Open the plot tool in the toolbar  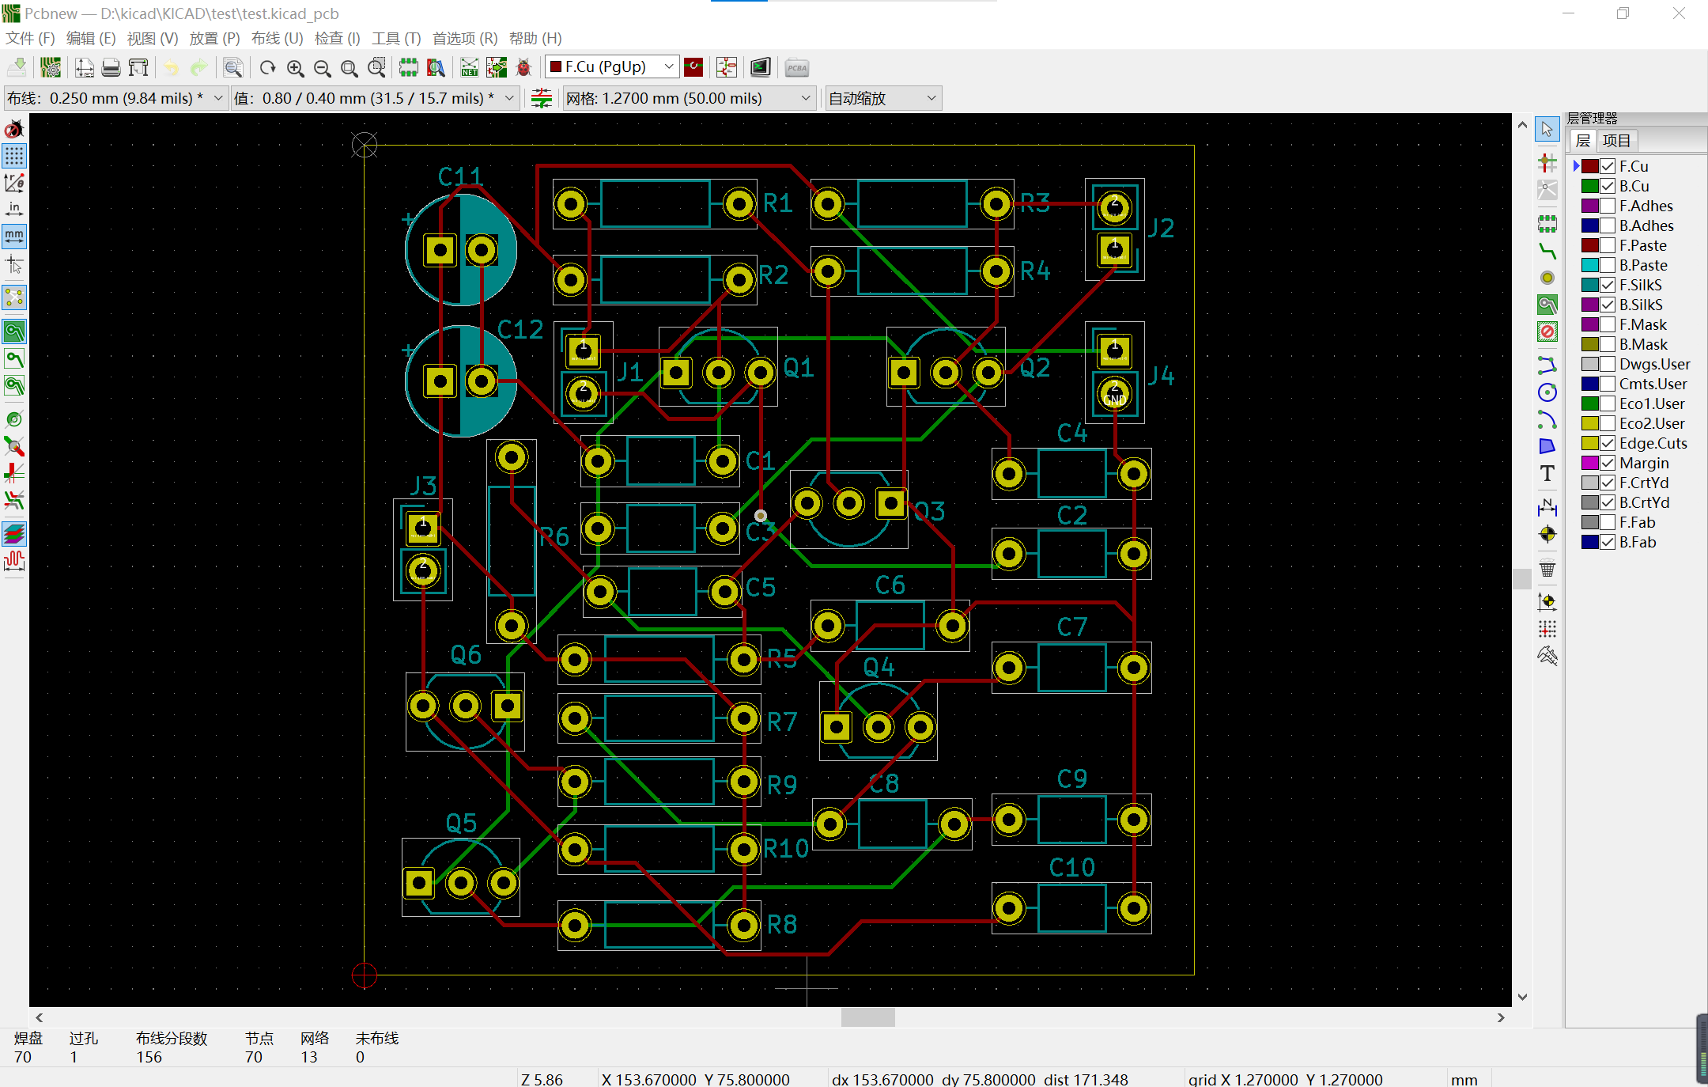click(x=138, y=67)
